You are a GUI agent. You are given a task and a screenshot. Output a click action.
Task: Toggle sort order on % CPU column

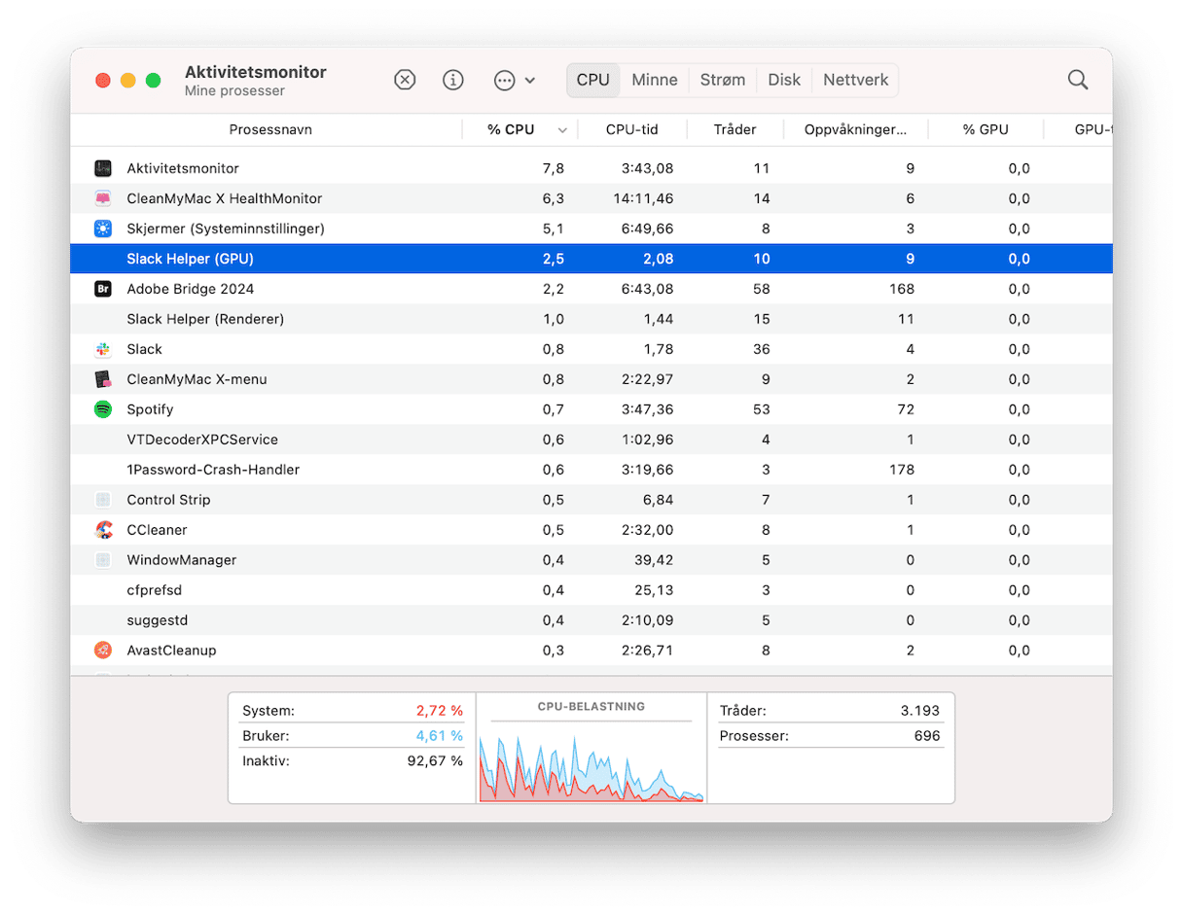tap(520, 129)
